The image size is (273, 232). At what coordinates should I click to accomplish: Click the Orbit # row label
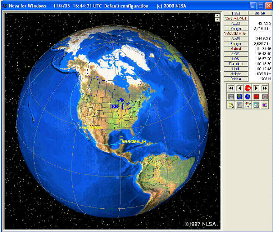coord(236,79)
